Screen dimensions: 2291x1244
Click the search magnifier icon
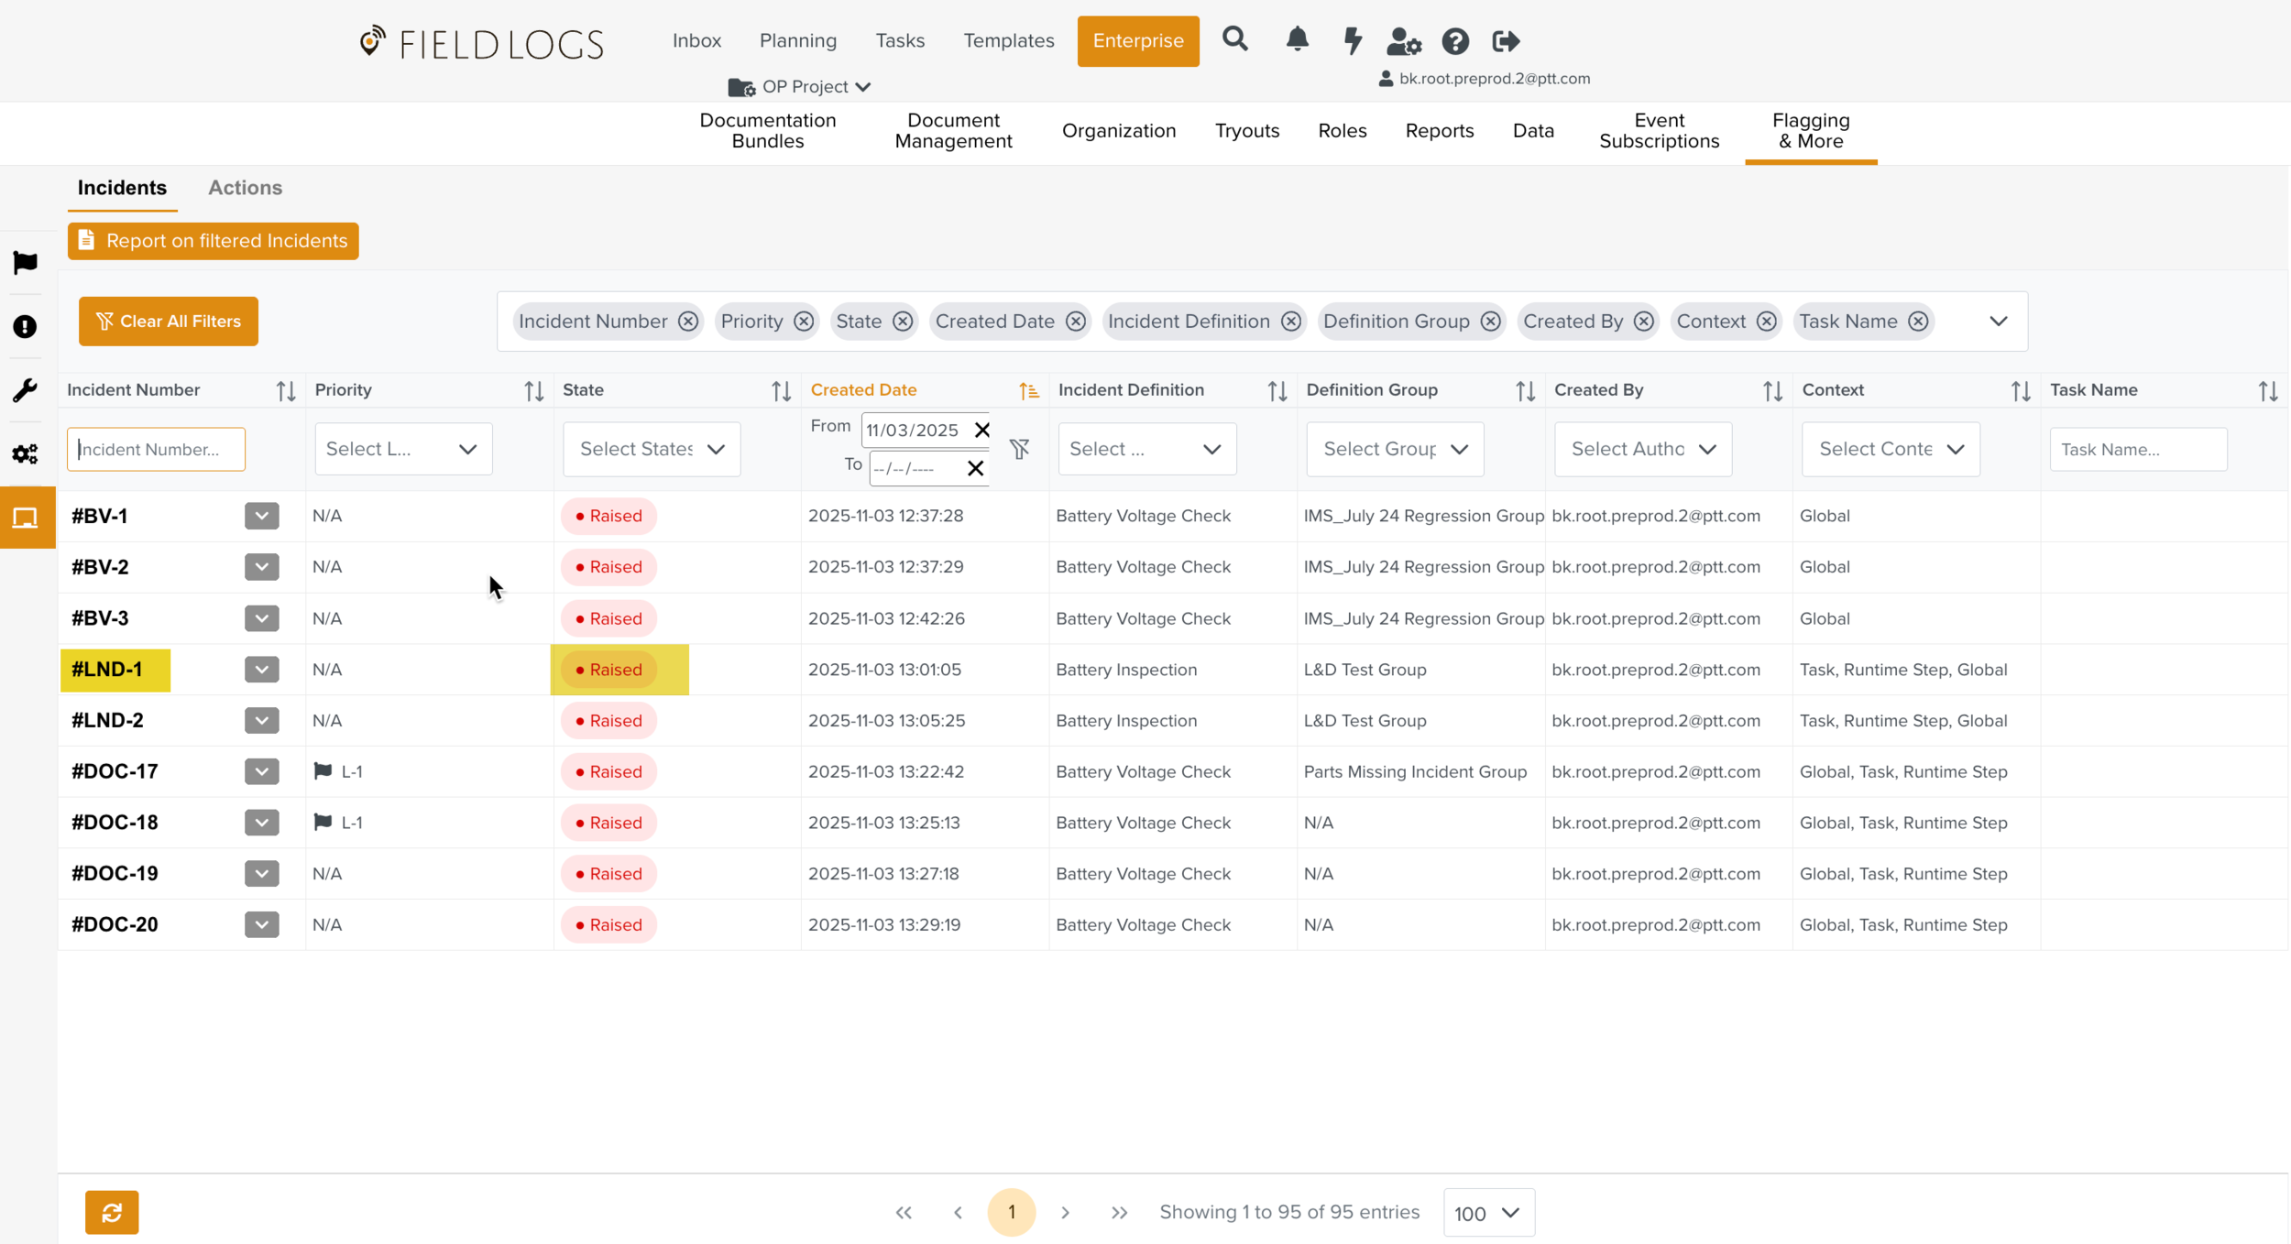[1234, 39]
